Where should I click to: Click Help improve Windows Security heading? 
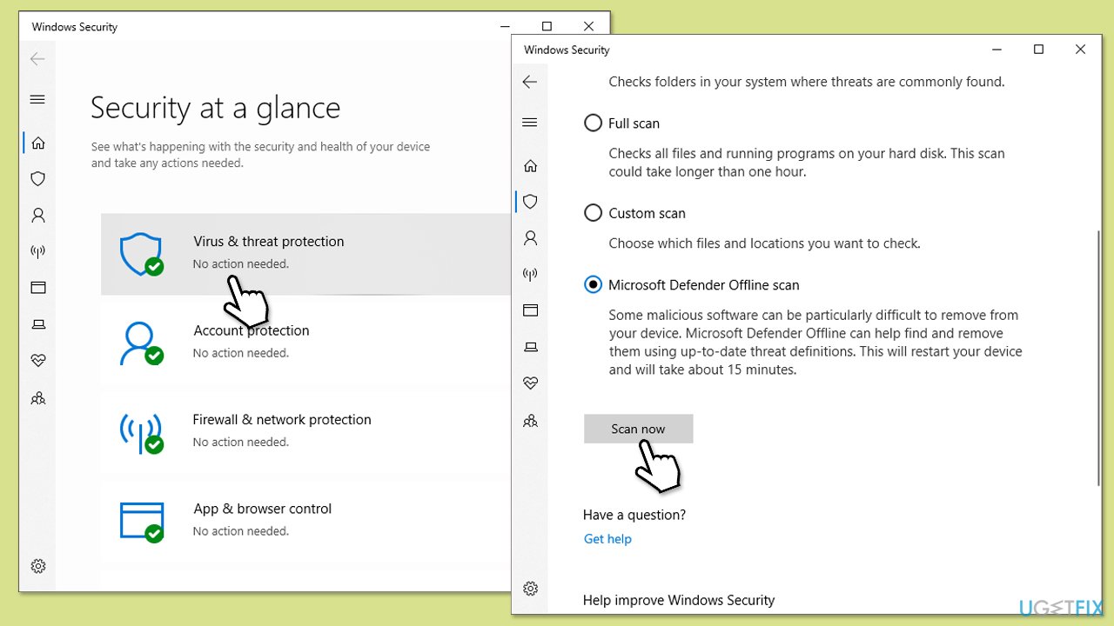(679, 600)
